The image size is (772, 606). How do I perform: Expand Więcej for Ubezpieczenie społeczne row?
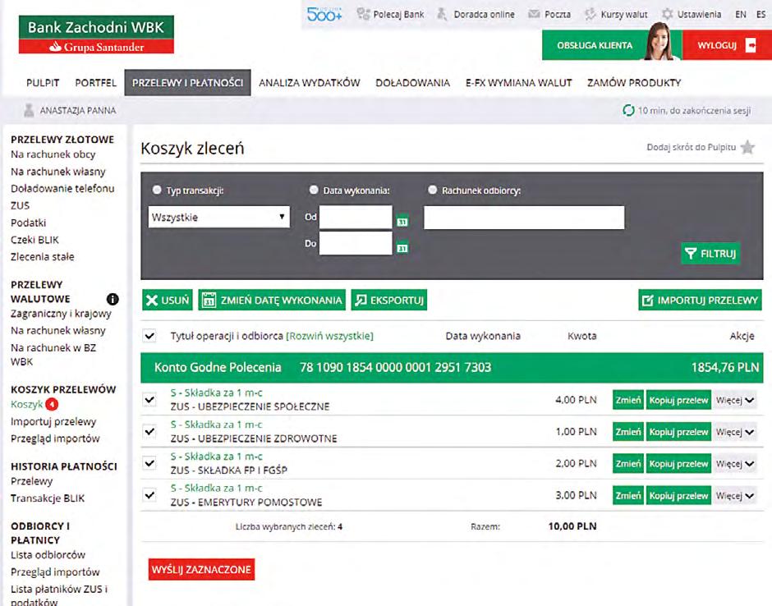(735, 400)
